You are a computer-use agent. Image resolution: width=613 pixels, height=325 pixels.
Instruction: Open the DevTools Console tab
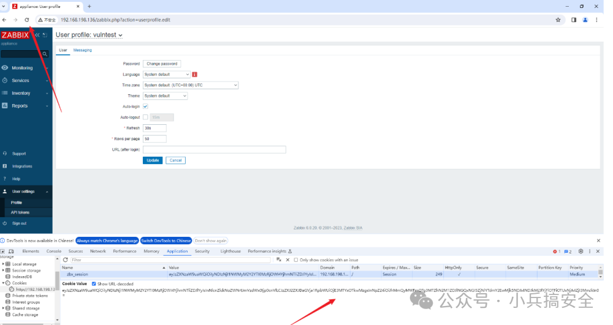pos(54,252)
